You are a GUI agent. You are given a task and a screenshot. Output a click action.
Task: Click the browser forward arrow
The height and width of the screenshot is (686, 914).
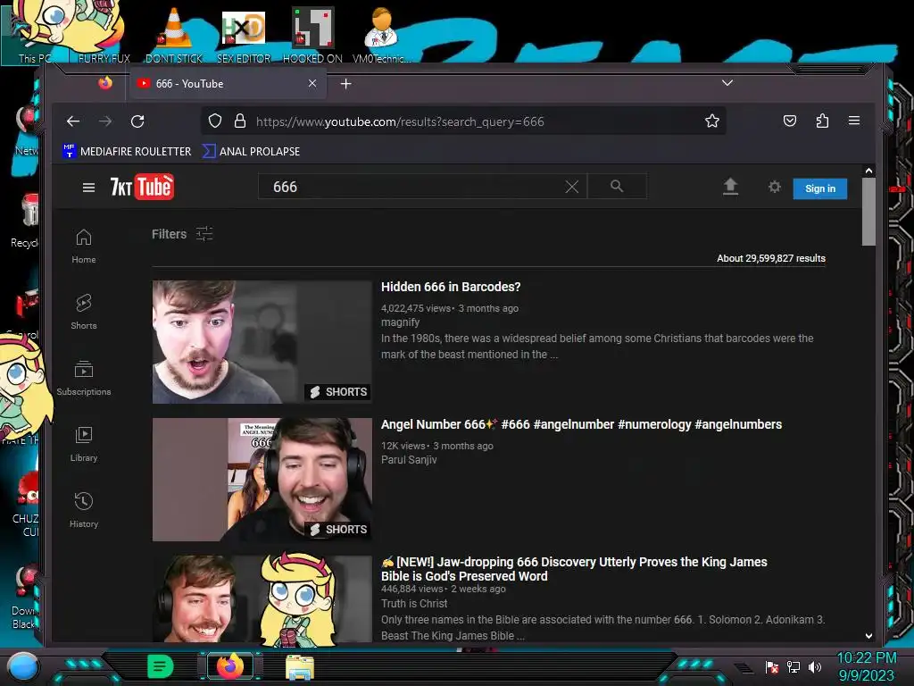coord(105,121)
